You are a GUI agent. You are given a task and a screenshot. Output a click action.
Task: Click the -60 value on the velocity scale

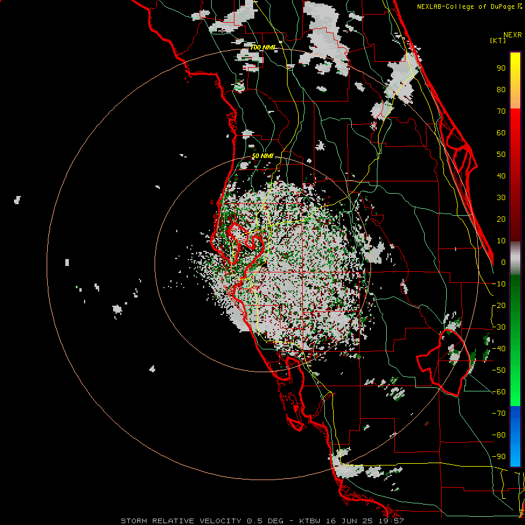click(x=499, y=392)
